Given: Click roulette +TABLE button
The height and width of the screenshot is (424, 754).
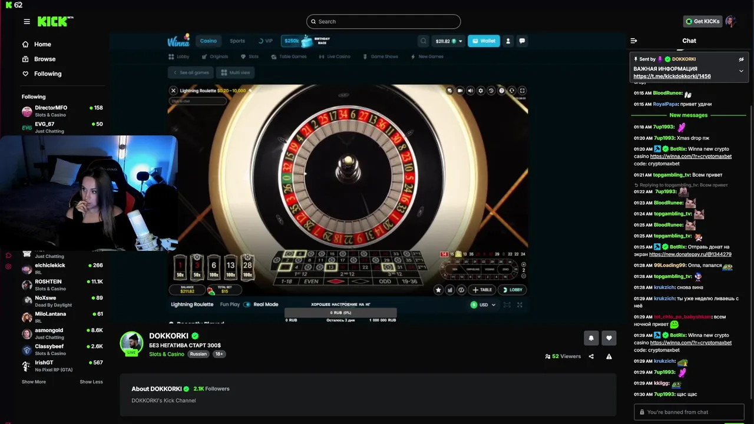Looking at the screenshot, I should (x=482, y=290).
